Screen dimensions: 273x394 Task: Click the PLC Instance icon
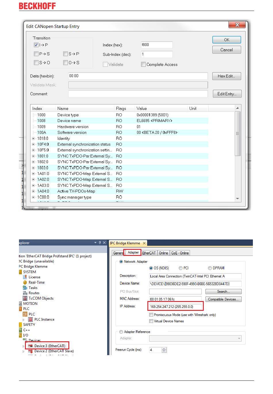coord(30,319)
